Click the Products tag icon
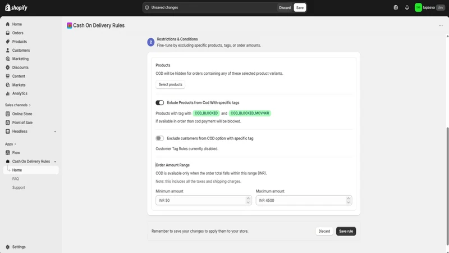This screenshot has height=253, width=449. [x=8, y=42]
